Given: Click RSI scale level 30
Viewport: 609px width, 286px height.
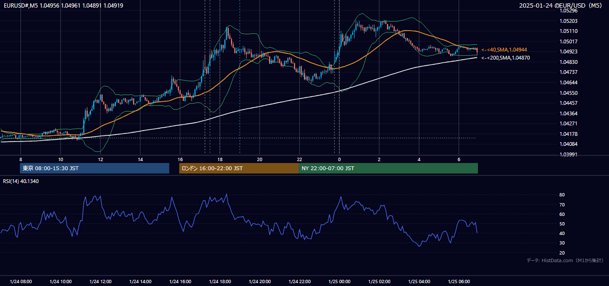Looking at the screenshot, I should tap(562, 243).
